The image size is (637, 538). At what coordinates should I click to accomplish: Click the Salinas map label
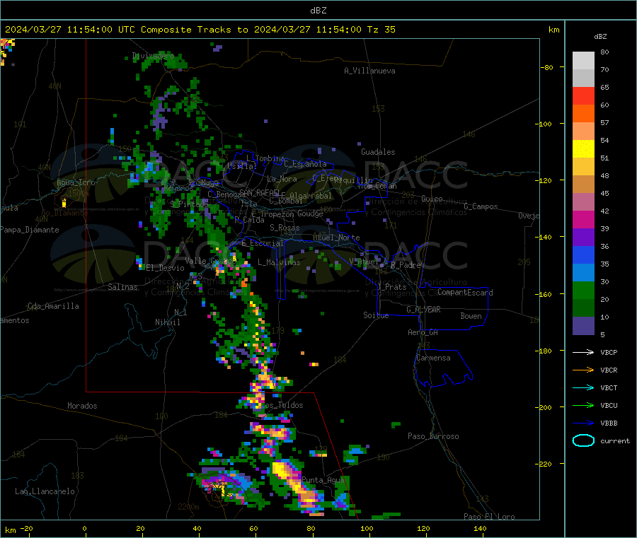tap(122, 287)
